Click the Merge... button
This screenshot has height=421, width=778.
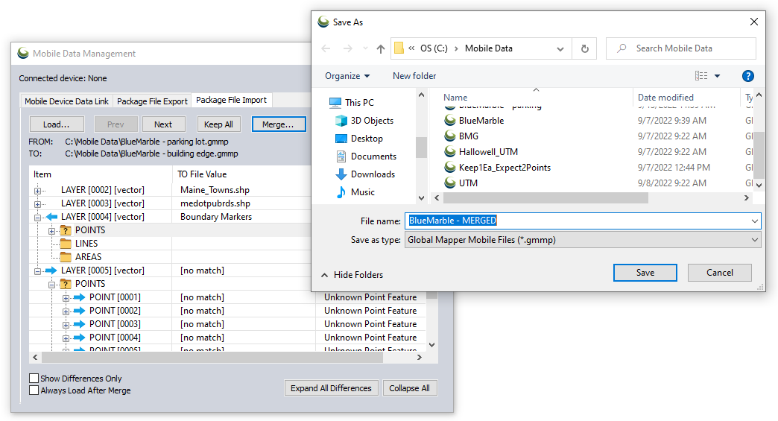278,124
